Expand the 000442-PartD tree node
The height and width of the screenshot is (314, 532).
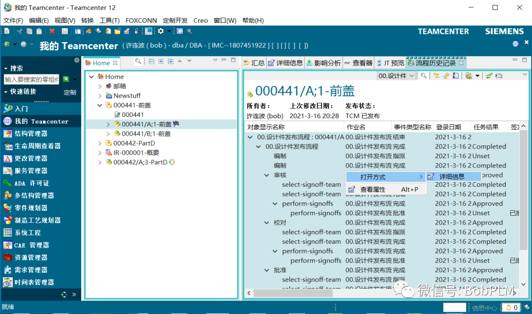[x=100, y=143]
